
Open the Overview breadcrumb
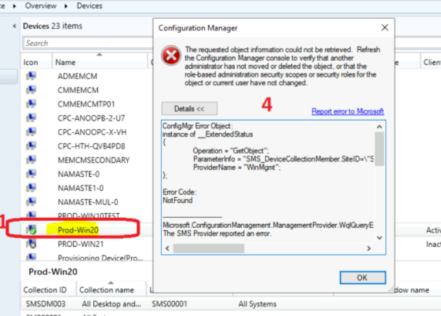click(41, 6)
